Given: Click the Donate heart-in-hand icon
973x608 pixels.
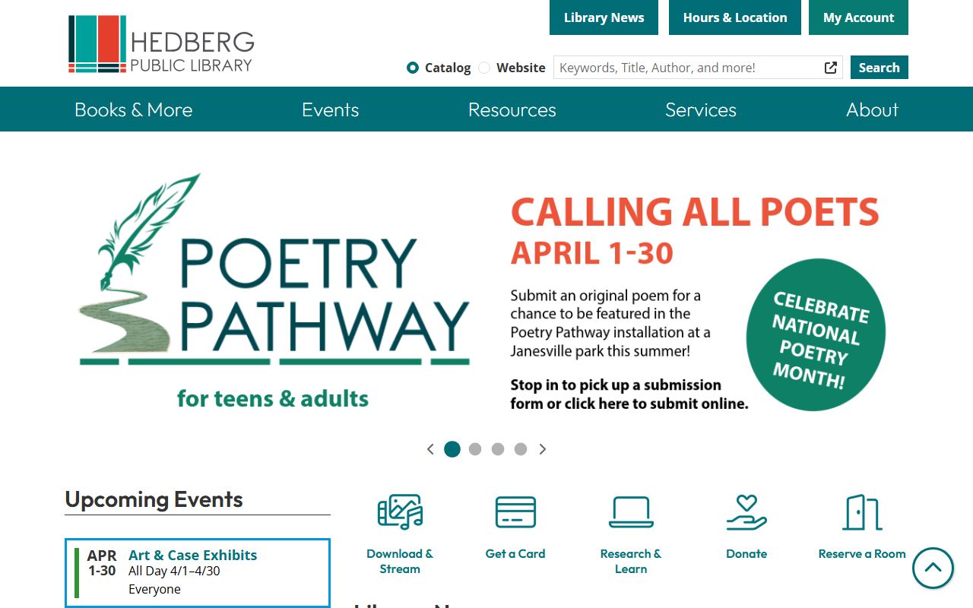Looking at the screenshot, I should [x=746, y=512].
